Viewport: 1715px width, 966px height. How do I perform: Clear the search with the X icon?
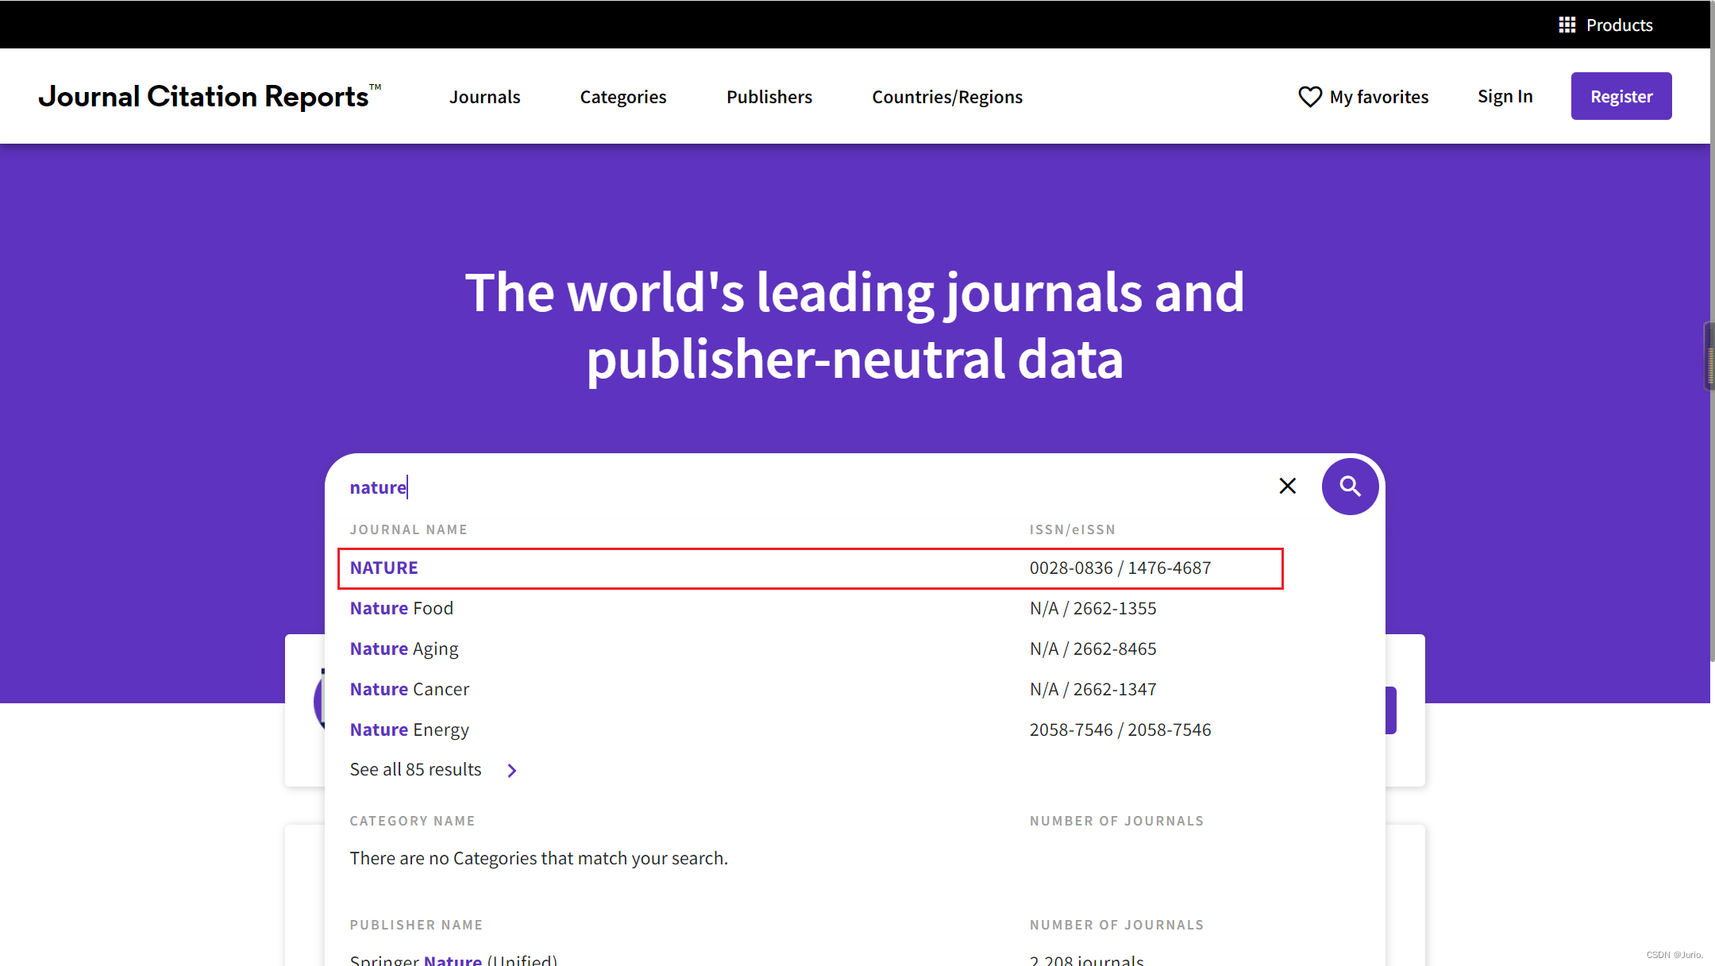pos(1288,486)
